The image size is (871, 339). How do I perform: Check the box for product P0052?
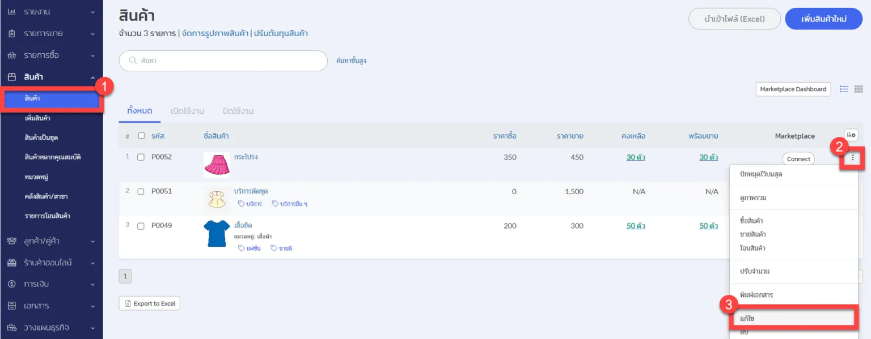pos(141,157)
